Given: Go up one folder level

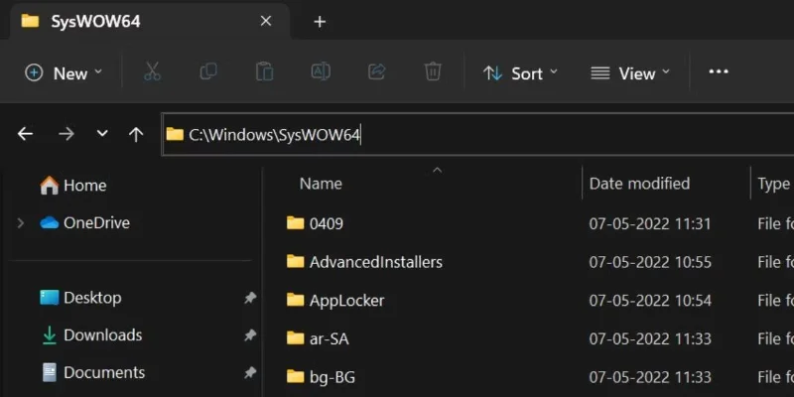Looking at the screenshot, I should pyautogui.click(x=136, y=134).
